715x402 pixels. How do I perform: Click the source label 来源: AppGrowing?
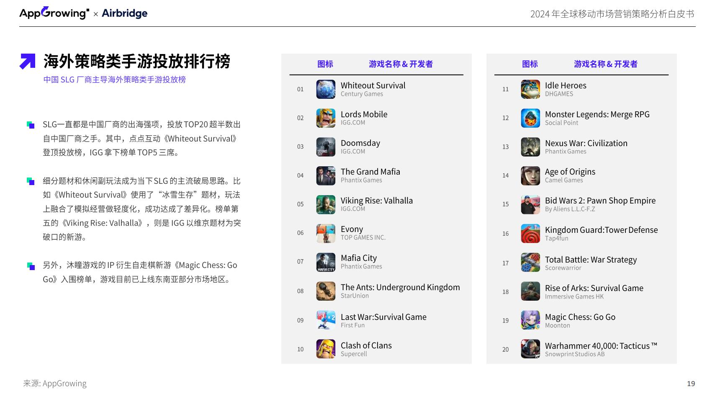pos(55,384)
